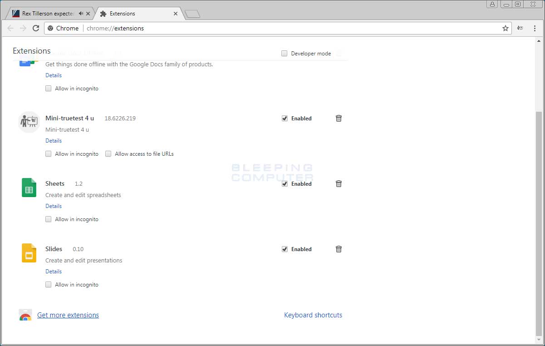Screen dimensions: 545x346
Task: Remove Mini-truetest 4 u with its trash icon
Action: (x=339, y=118)
